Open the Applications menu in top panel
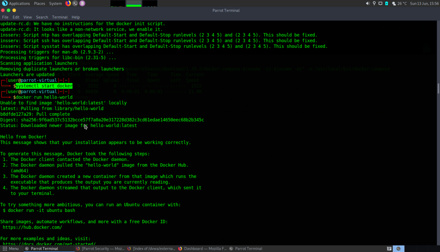 [x=19, y=3]
